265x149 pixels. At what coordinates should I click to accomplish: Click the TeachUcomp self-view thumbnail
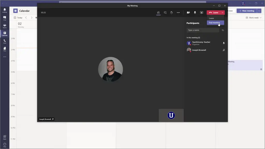pyautogui.click(x=171, y=115)
